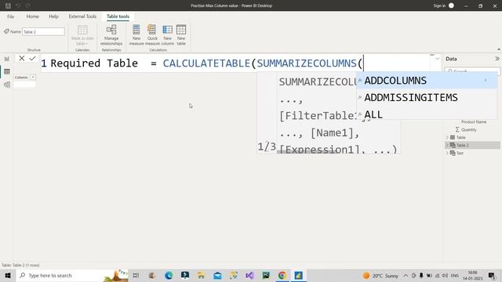Create a New measure
Screen dimensions: 502x282
136,35
